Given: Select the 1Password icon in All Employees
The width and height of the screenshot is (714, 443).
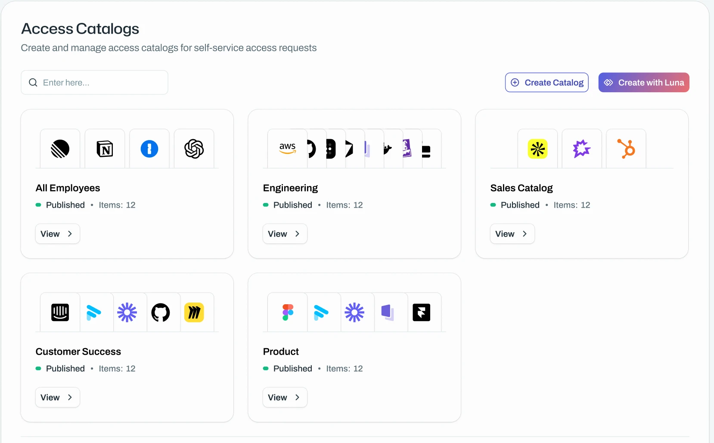Looking at the screenshot, I should pyautogui.click(x=149, y=149).
